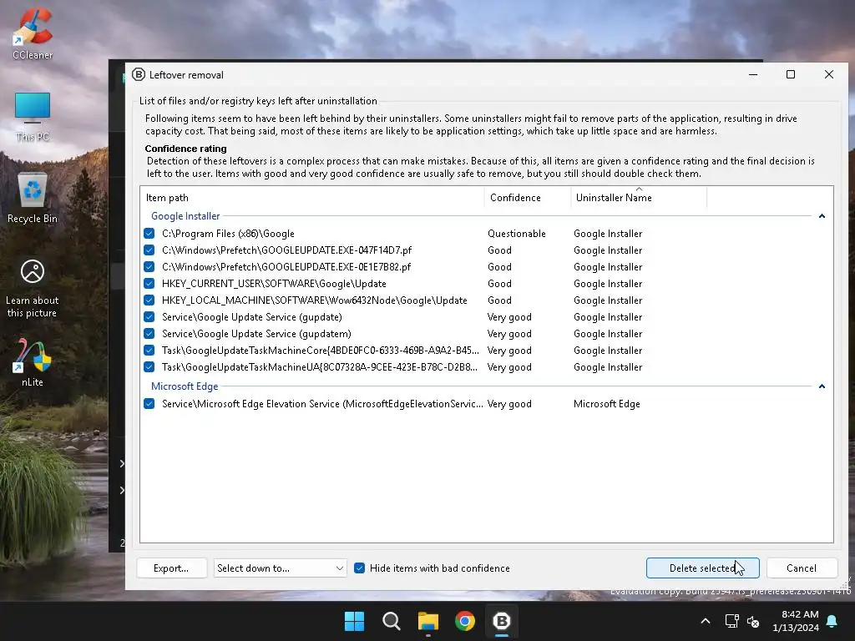The image size is (855, 641).
Task: Sort by Confidence column header
Action: [528, 197]
